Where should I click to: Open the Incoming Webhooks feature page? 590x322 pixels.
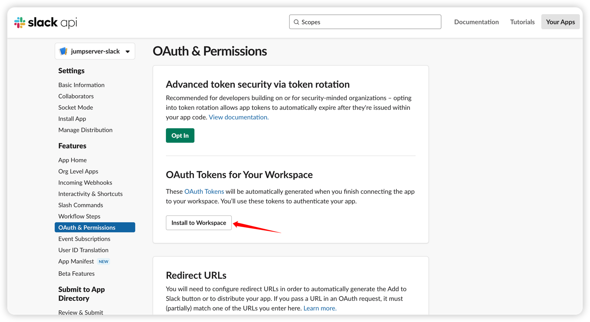coord(85,183)
